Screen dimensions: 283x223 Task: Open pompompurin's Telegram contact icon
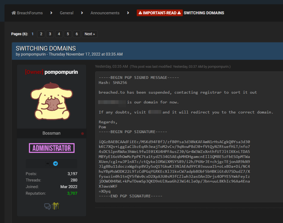[x=56, y=164]
